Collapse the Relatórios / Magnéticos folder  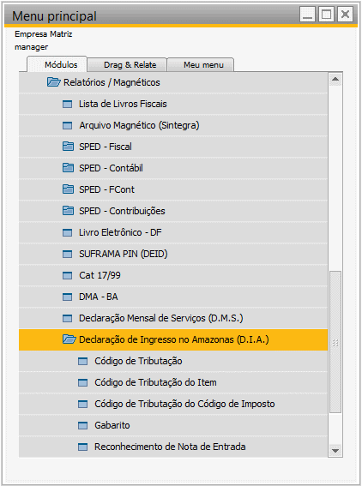coord(54,82)
